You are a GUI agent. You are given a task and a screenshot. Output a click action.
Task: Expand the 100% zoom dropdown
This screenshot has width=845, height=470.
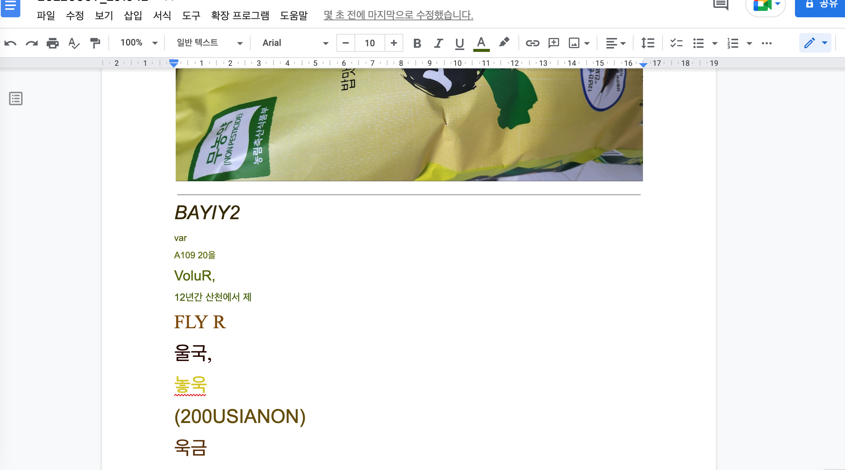pos(138,43)
